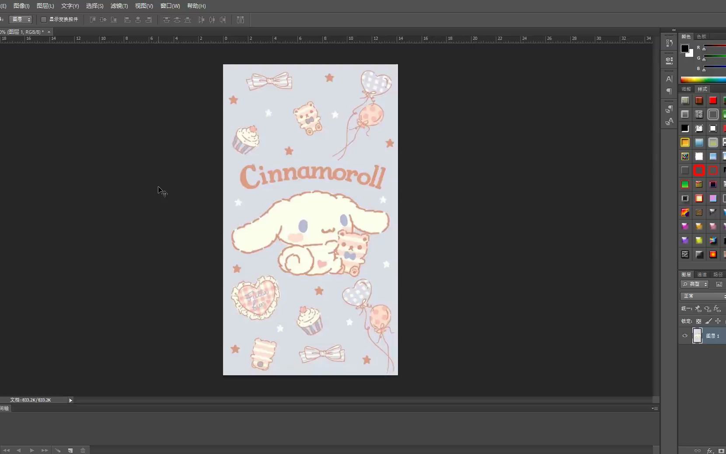Screen dimensions: 726x454
Task: Click the align top edges icon
Action: [93, 20]
